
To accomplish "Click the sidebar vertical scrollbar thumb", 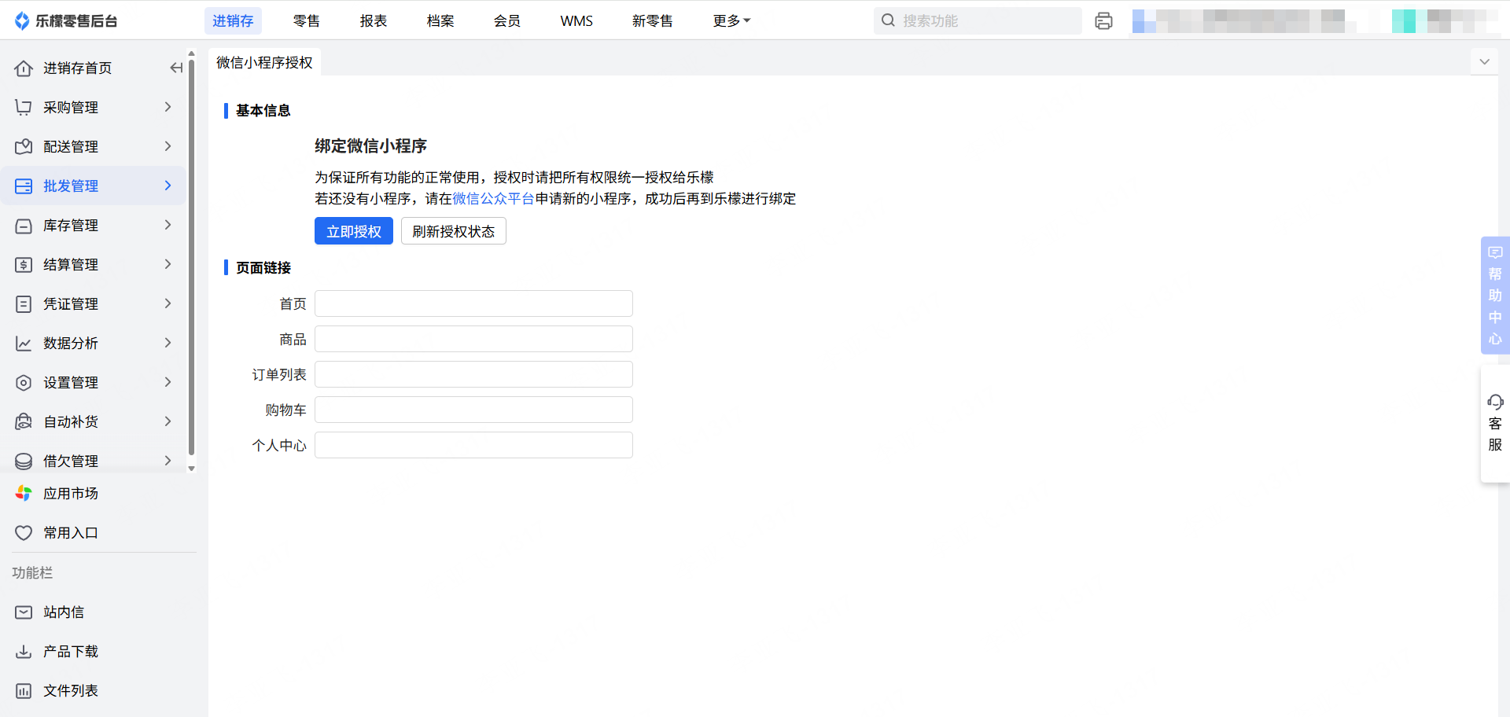I will pos(191,258).
